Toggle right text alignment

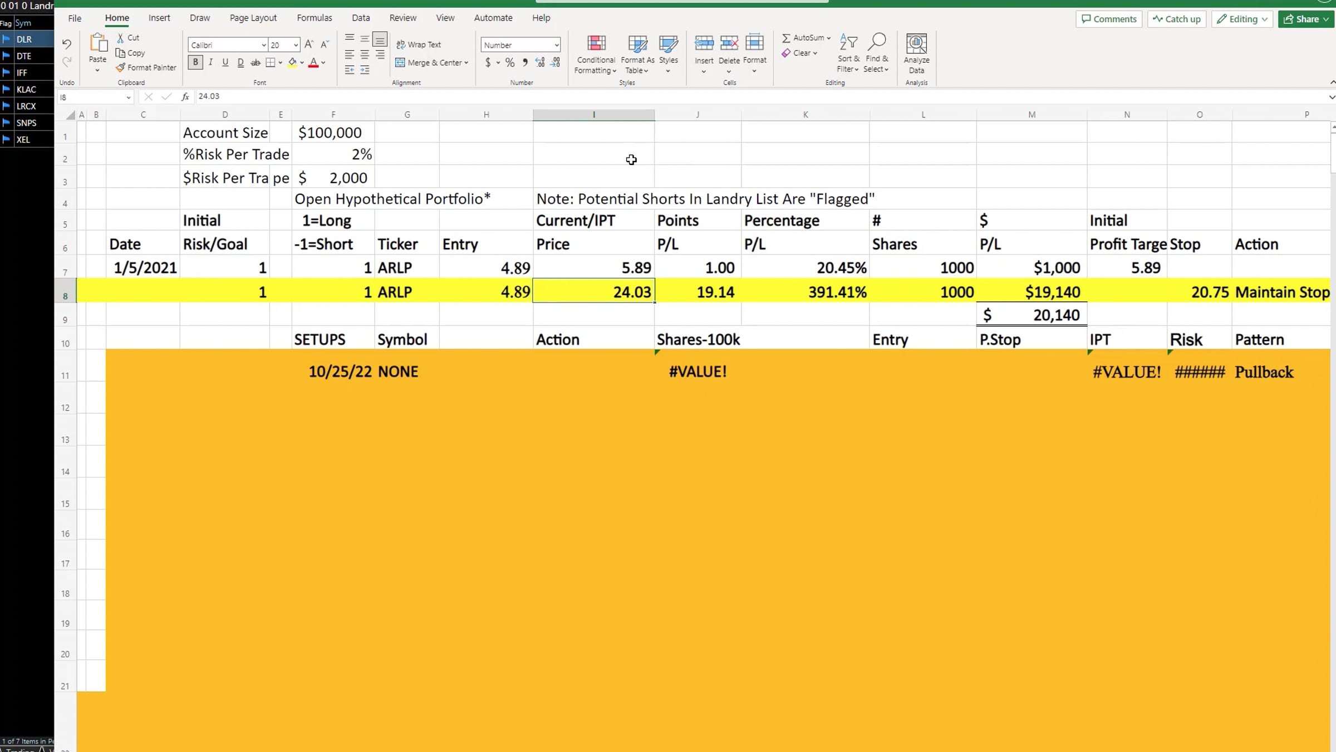tap(380, 54)
